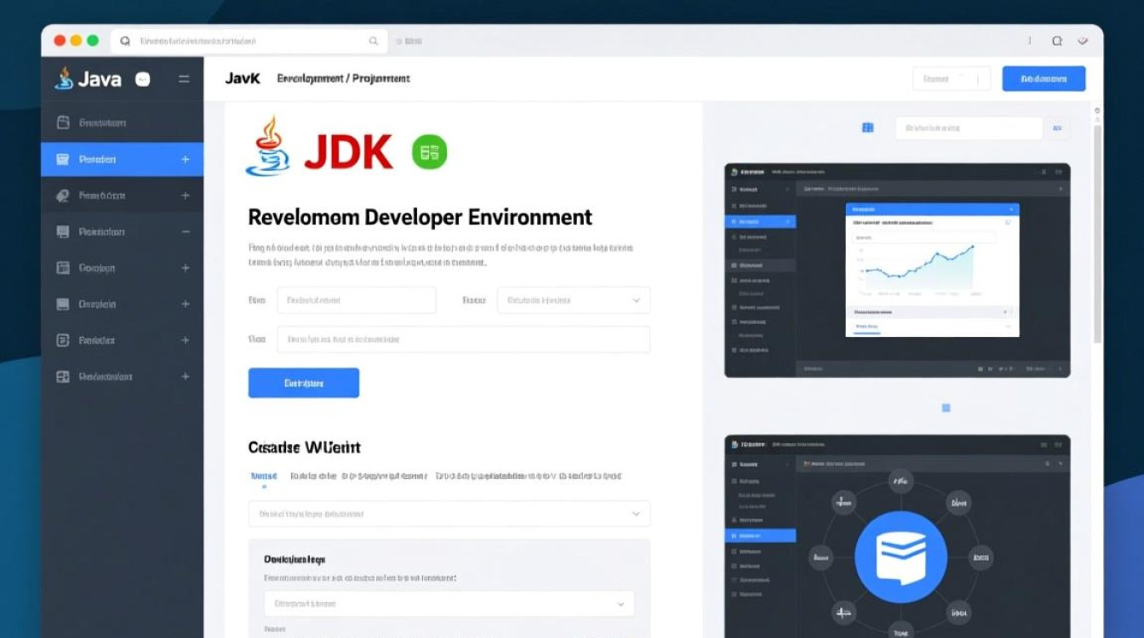
Task: Expand the highlighted blue sidebar item with plus
Action: (185, 159)
